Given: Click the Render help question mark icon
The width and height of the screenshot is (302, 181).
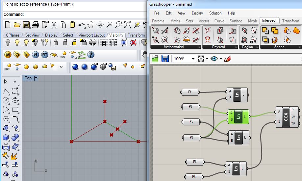Looking at the screenshot, I should point(91,55).
